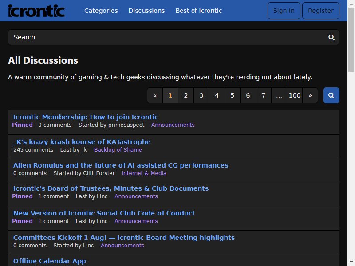
Task: Click 'Started by Cliff_Forster' text
Action: [84, 173]
